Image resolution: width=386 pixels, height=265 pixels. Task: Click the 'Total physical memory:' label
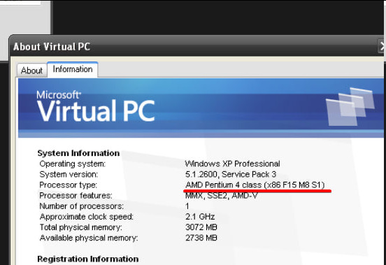coord(80,227)
